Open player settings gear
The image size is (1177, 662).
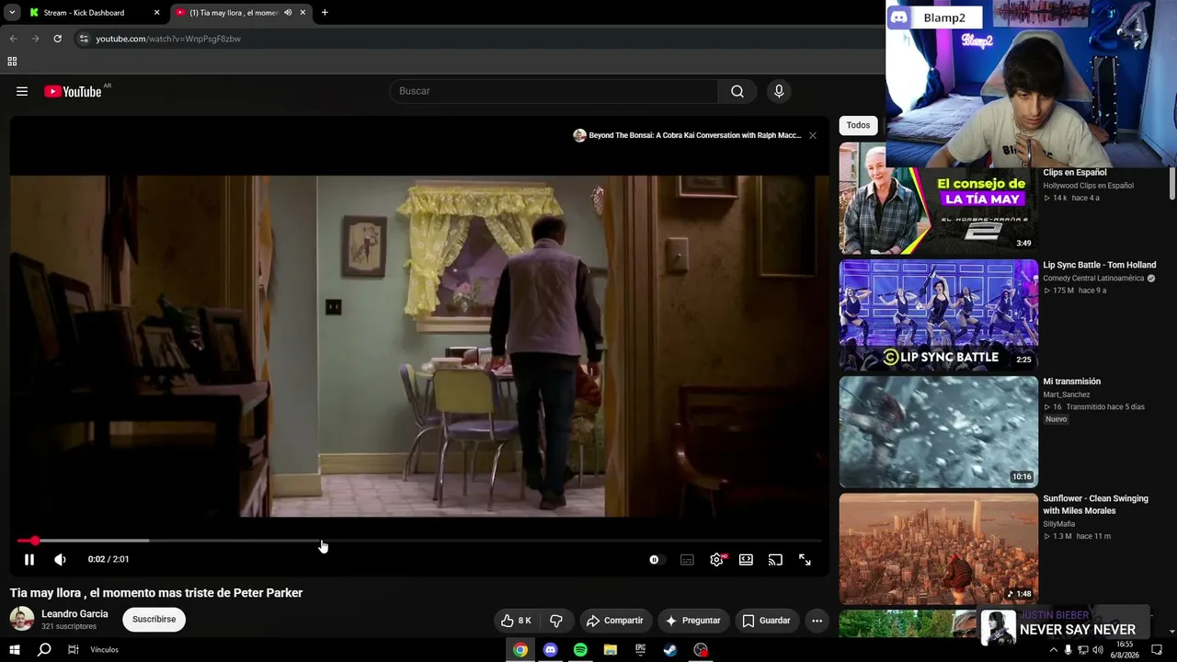click(x=716, y=559)
